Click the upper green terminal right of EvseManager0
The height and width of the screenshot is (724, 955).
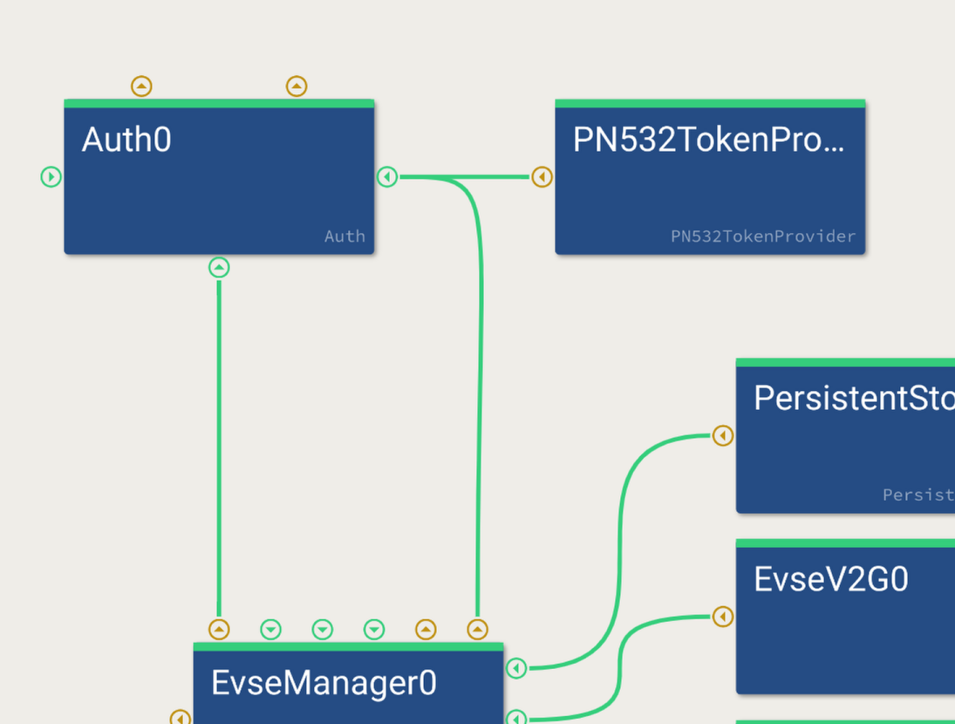(x=516, y=668)
